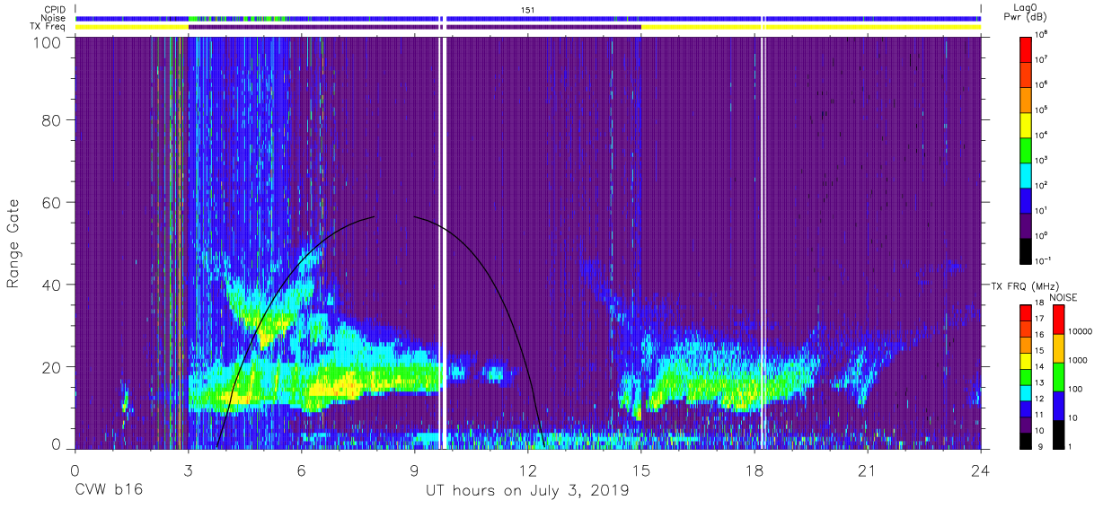Click the 'UT hours on July 3, 2019' axis title
The image size is (1103, 509).
pos(527,491)
